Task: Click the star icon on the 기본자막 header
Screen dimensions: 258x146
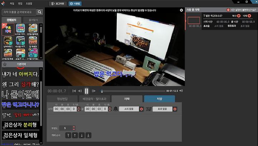Action: tap(5, 64)
